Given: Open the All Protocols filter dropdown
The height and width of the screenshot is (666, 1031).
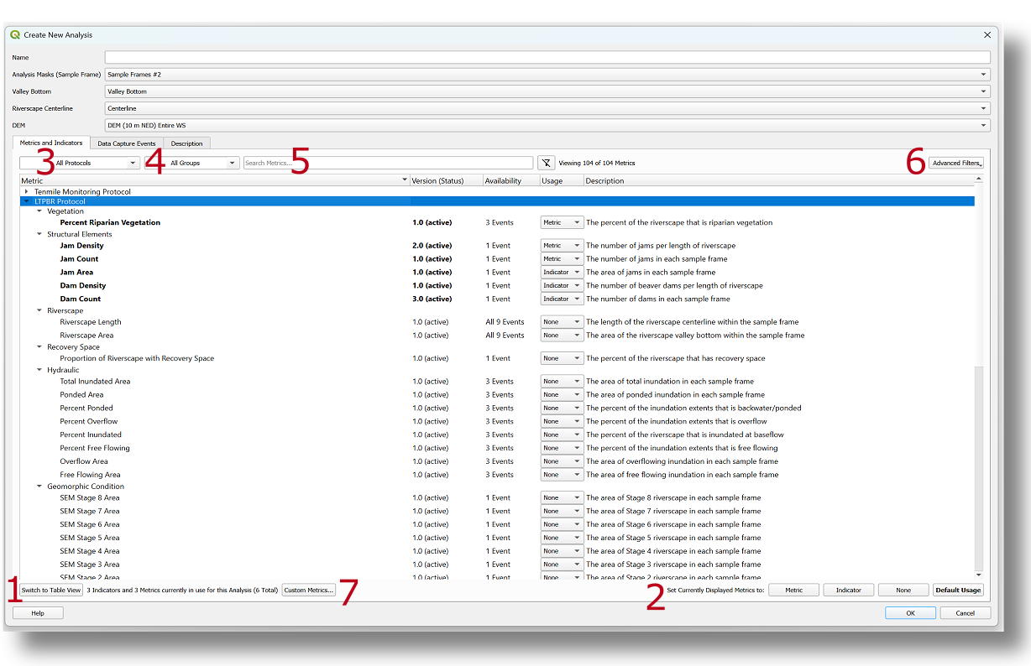Looking at the screenshot, I should coord(80,163).
